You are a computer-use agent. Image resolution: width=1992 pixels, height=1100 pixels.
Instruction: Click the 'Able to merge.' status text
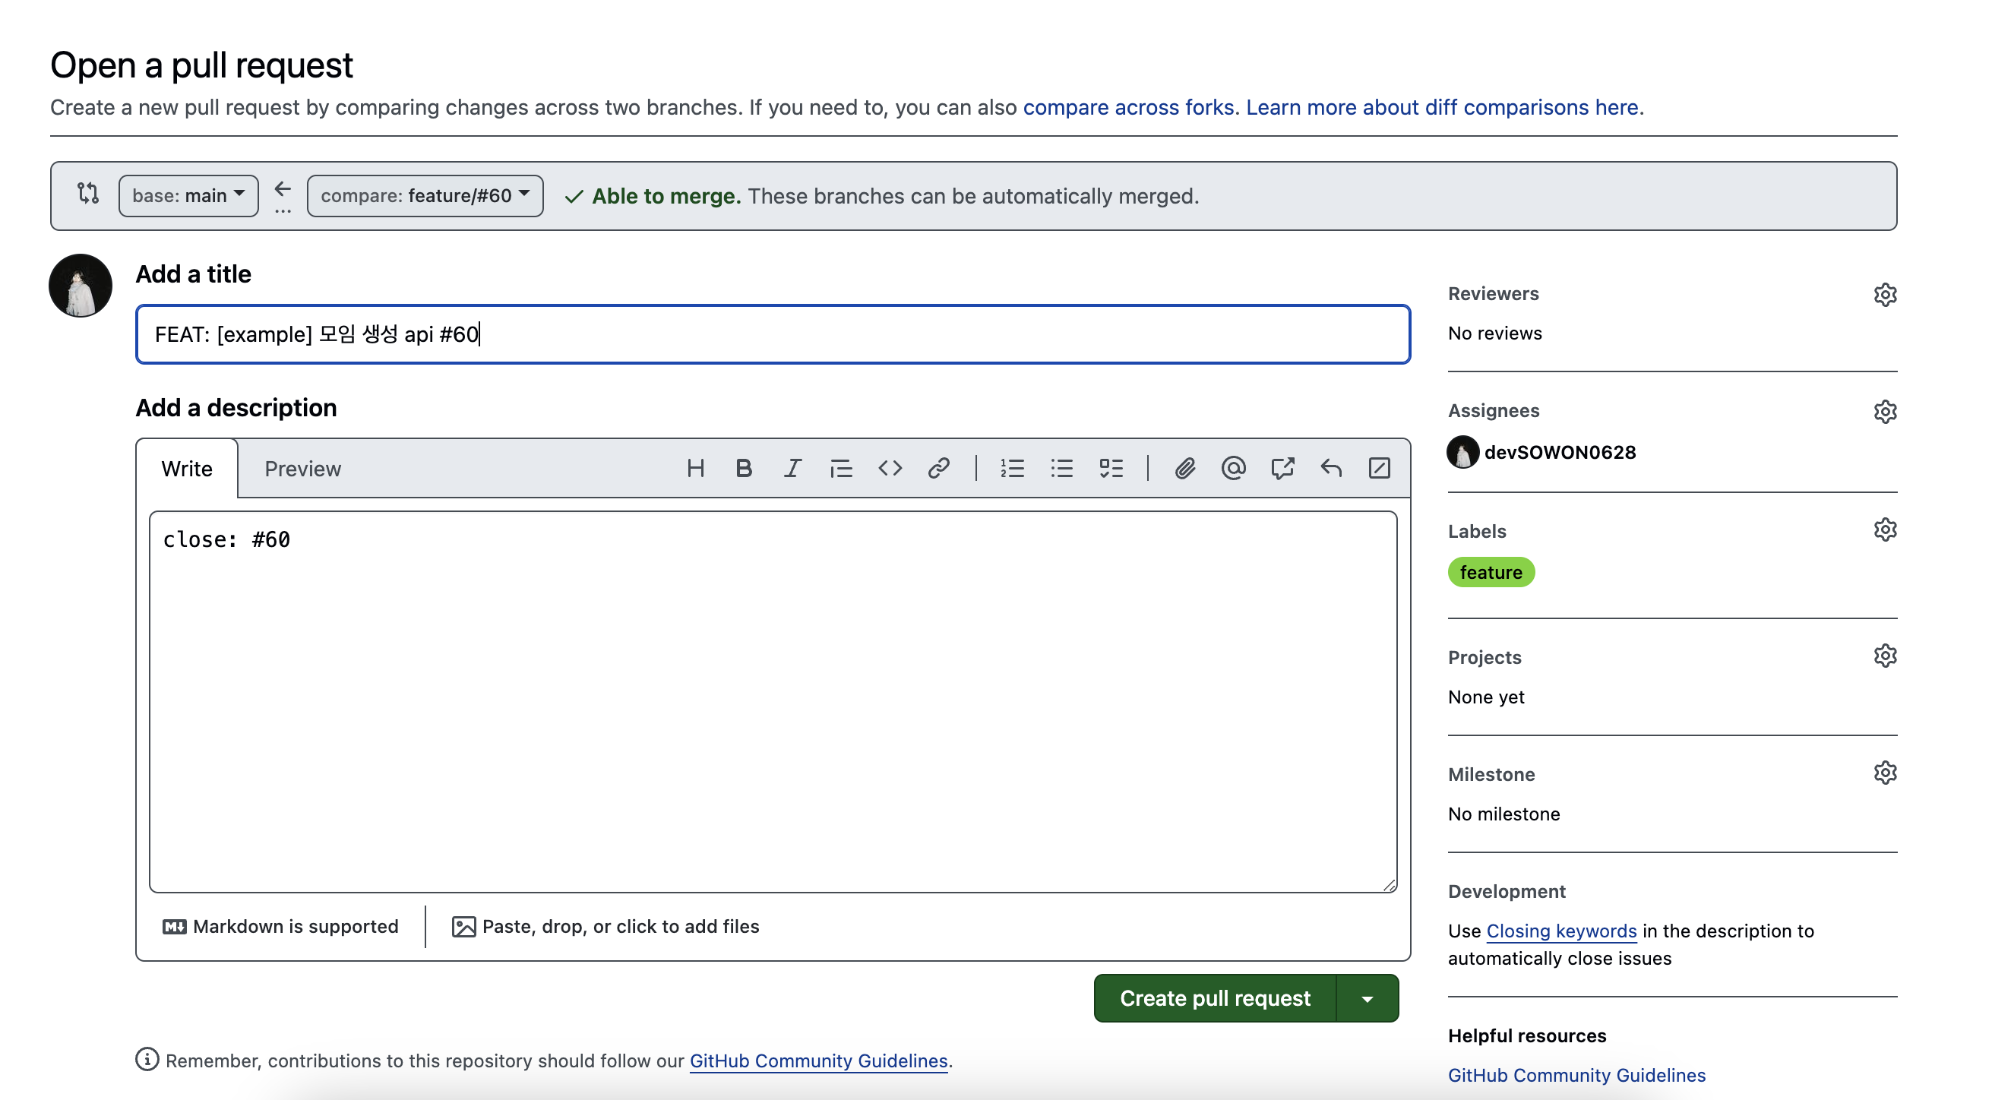tap(666, 196)
